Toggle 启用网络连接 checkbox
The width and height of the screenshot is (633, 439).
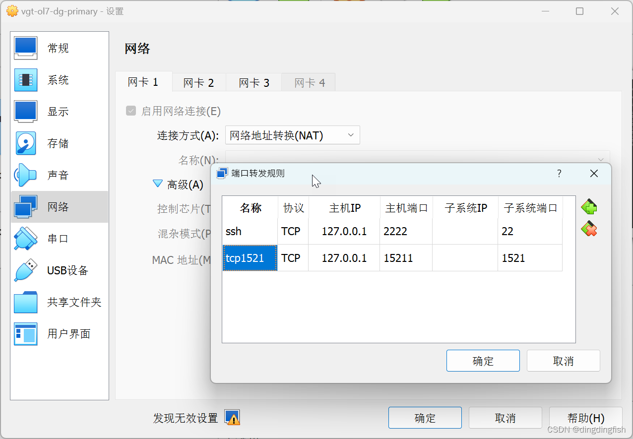pos(131,111)
